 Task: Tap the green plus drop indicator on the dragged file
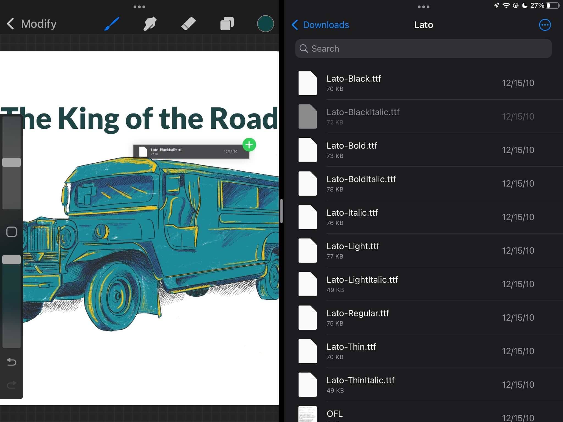[249, 145]
